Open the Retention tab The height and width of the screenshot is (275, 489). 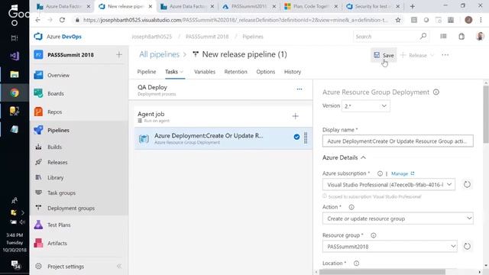(x=235, y=72)
